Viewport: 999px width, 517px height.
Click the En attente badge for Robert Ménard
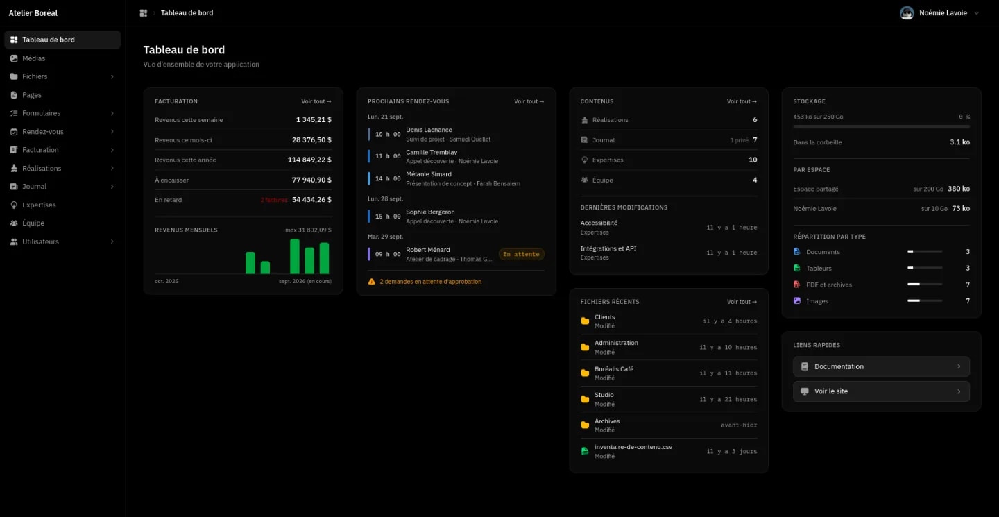coord(522,255)
